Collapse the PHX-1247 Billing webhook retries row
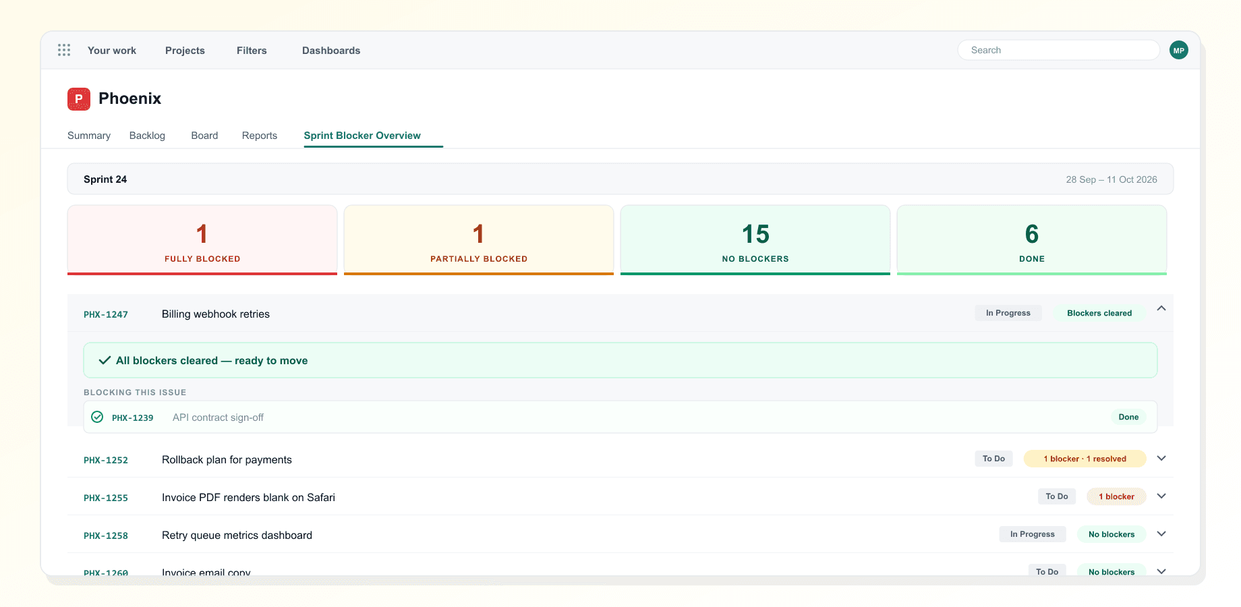Viewport: 1241px width, 607px height. click(1161, 308)
